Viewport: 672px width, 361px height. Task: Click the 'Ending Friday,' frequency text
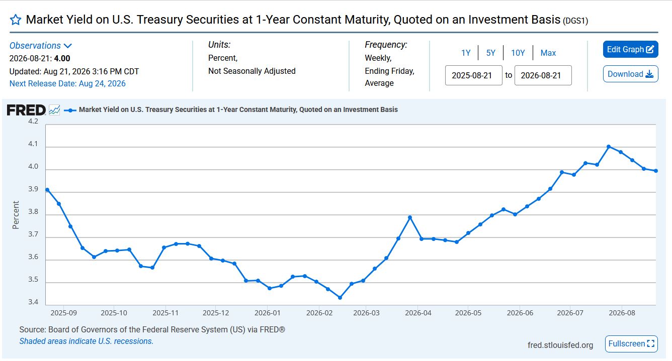click(x=389, y=71)
